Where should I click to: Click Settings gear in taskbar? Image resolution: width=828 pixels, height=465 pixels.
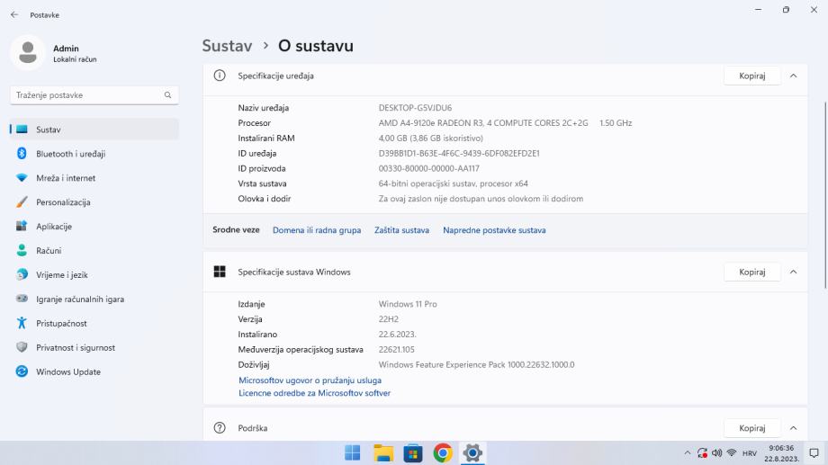click(472, 453)
